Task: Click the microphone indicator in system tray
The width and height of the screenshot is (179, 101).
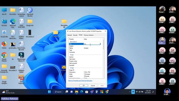Action: click(133, 92)
